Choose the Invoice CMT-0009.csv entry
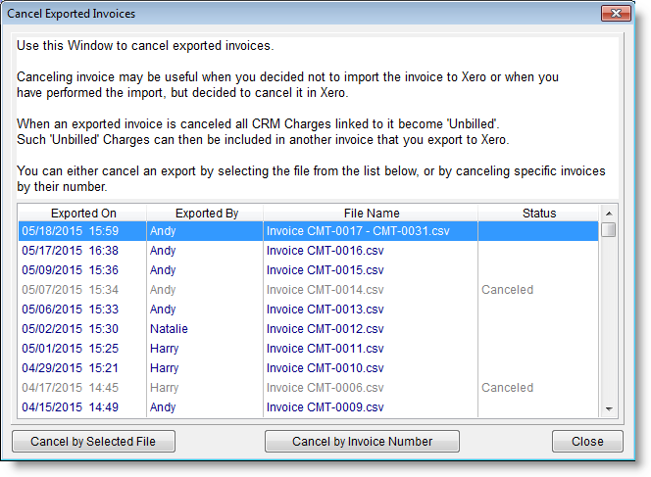This screenshot has width=651, height=477. pos(325,407)
